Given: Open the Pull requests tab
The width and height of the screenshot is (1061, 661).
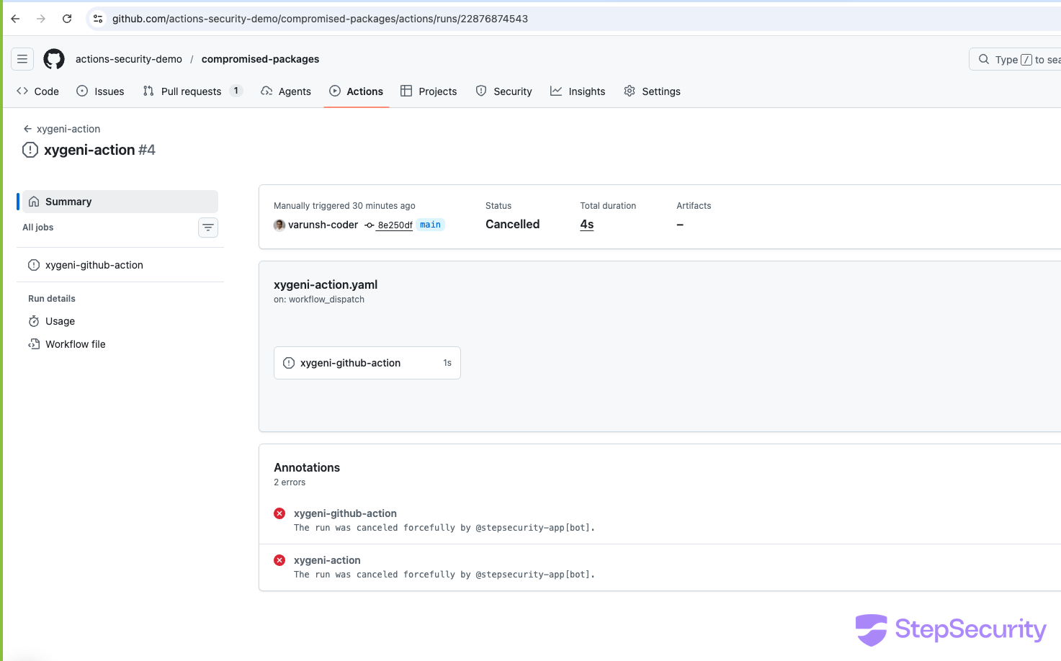Looking at the screenshot, I should click(x=192, y=91).
